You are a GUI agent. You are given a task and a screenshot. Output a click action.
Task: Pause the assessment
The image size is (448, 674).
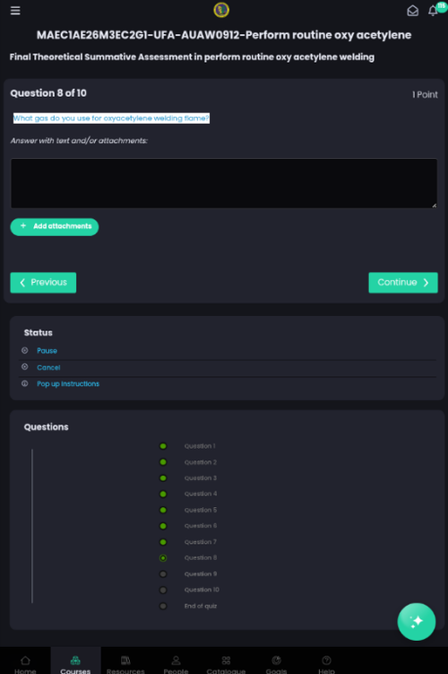(47, 351)
